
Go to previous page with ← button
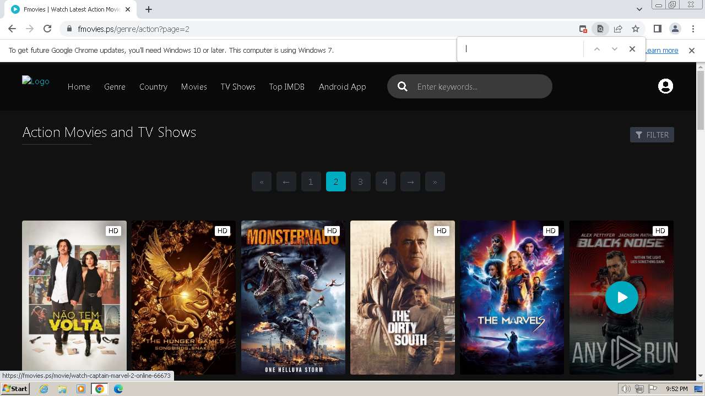(x=286, y=182)
